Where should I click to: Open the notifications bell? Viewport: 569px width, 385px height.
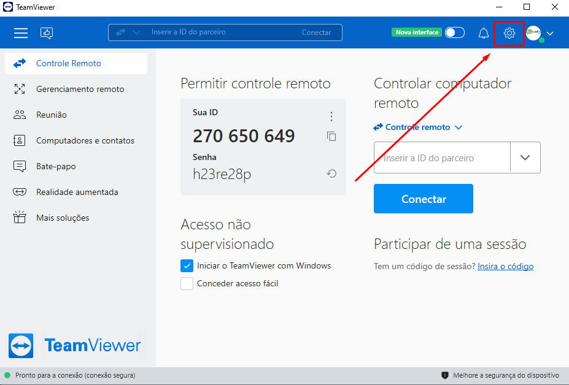pos(483,33)
